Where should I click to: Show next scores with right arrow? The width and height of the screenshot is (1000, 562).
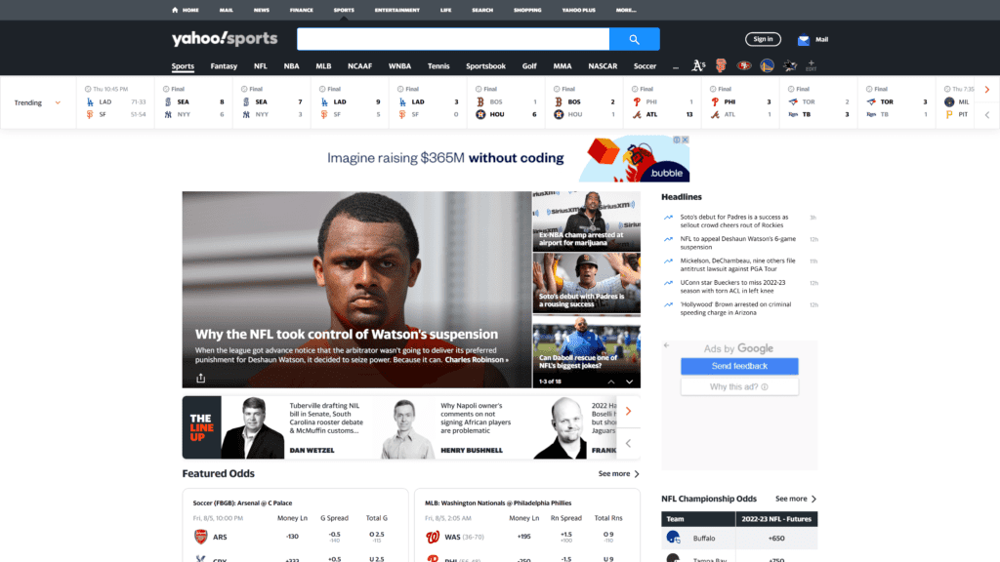(x=987, y=90)
